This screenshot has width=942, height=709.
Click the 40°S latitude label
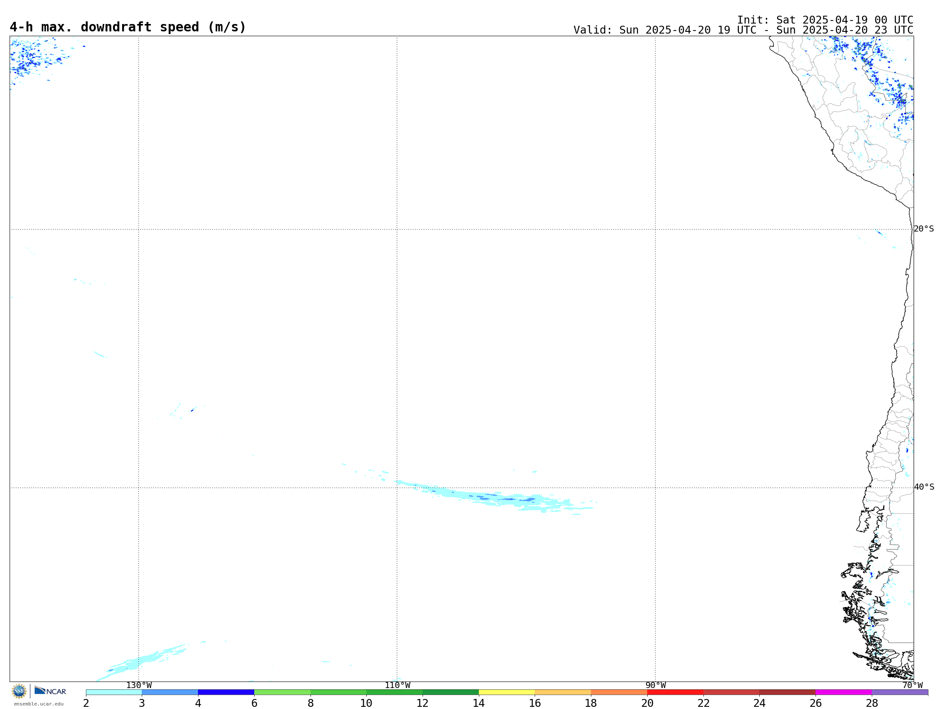[924, 487]
